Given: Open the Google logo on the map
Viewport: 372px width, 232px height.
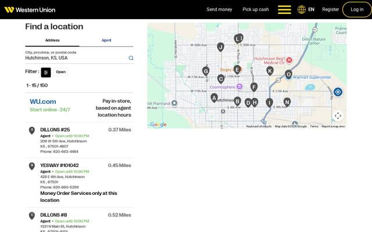Looking at the screenshot, I should click(158, 125).
